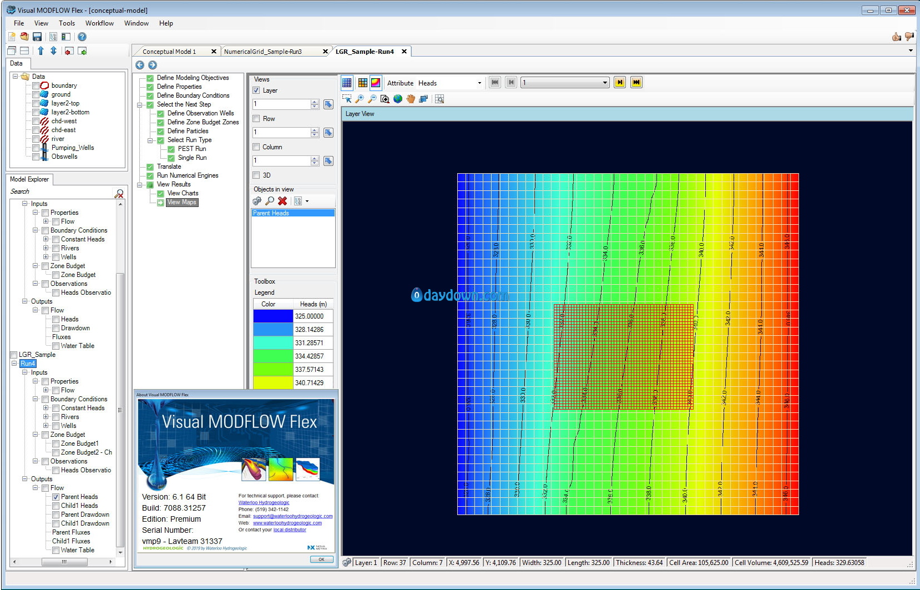Uncheck the Layer view checkbox
Screen dimensions: 920x590
coord(256,90)
